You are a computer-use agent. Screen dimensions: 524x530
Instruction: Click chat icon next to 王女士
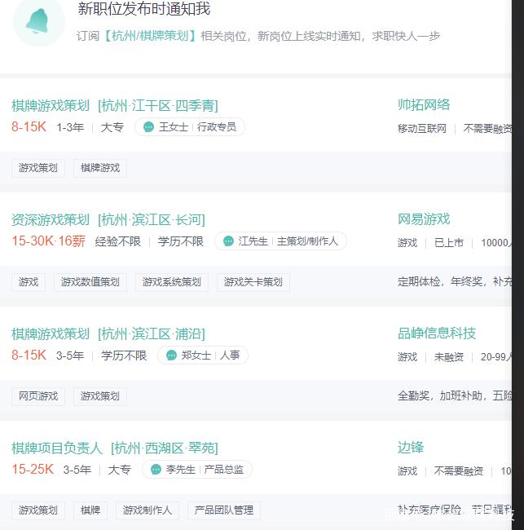coord(148,127)
